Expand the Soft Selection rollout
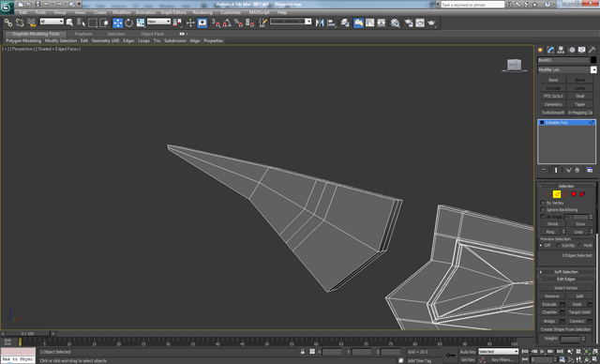600x364 pixels. [x=566, y=272]
